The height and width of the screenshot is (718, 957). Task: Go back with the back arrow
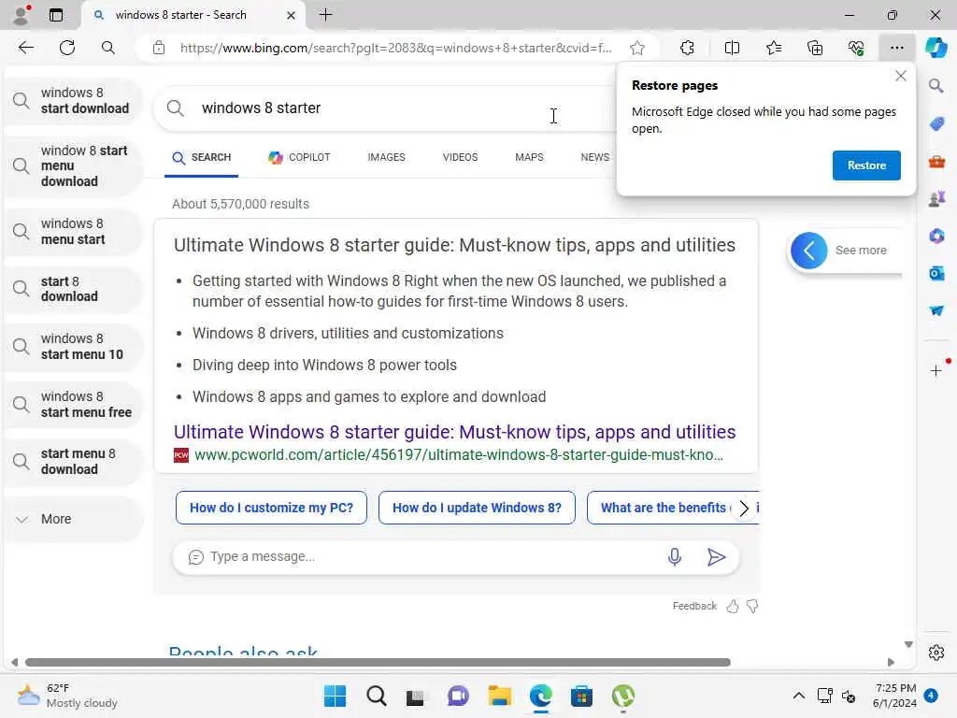25,48
